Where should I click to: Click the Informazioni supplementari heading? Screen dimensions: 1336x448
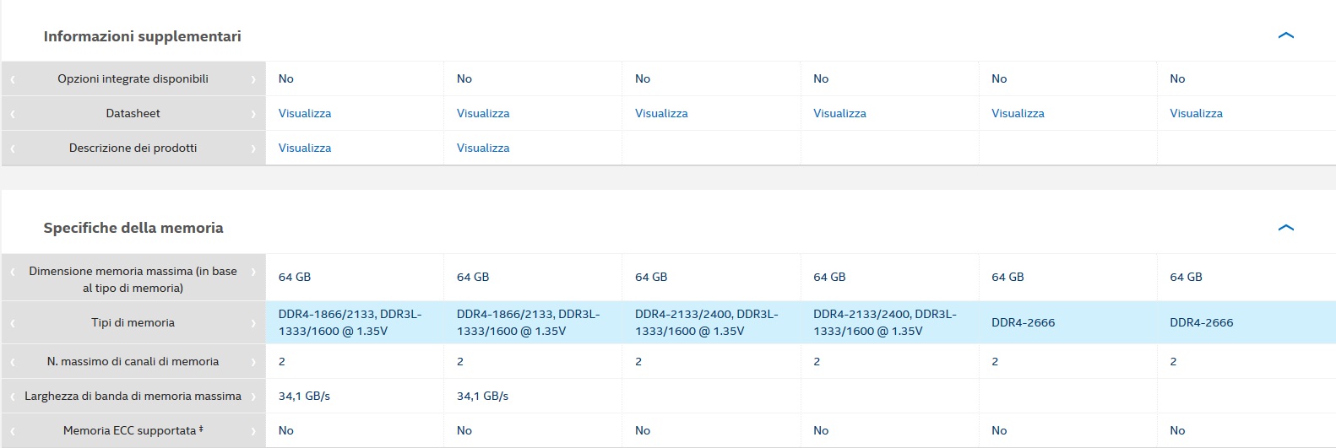tap(142, 36)
